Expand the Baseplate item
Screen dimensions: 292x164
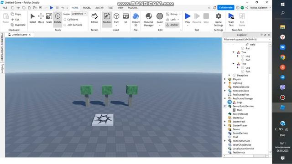pyautogui.click(x=229, y=75)
